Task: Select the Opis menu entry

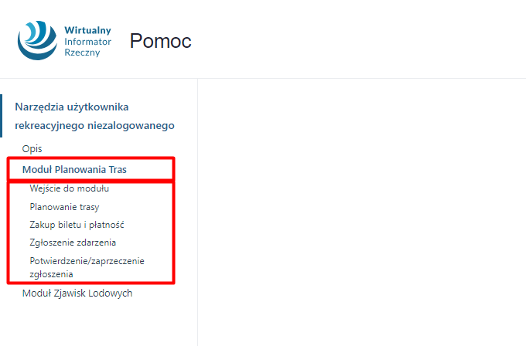Action: click(32, 149)
